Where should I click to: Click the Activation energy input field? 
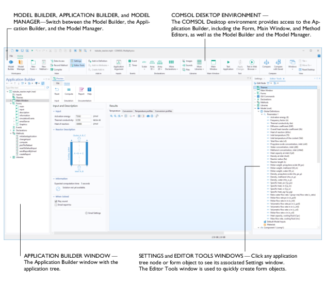(83, 116)
